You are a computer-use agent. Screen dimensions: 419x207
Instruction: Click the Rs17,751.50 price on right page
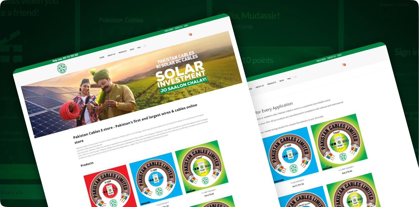(298, 185)
